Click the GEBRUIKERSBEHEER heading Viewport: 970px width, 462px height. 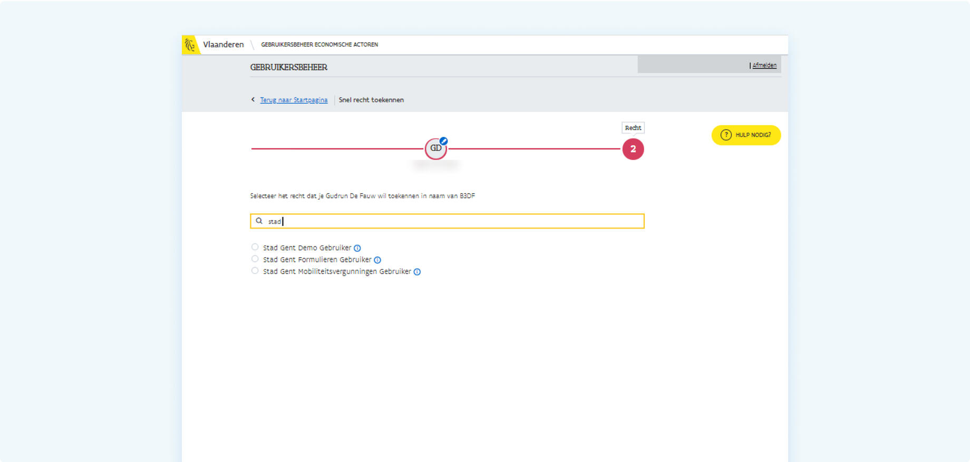(289, 67)
